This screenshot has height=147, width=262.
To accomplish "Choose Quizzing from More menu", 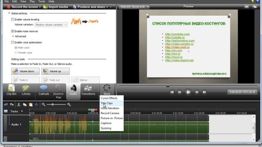I will click(x=112, y=128).
